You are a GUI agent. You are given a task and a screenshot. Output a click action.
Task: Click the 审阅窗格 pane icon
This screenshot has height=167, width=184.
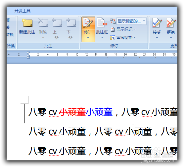tap(113, 38)
